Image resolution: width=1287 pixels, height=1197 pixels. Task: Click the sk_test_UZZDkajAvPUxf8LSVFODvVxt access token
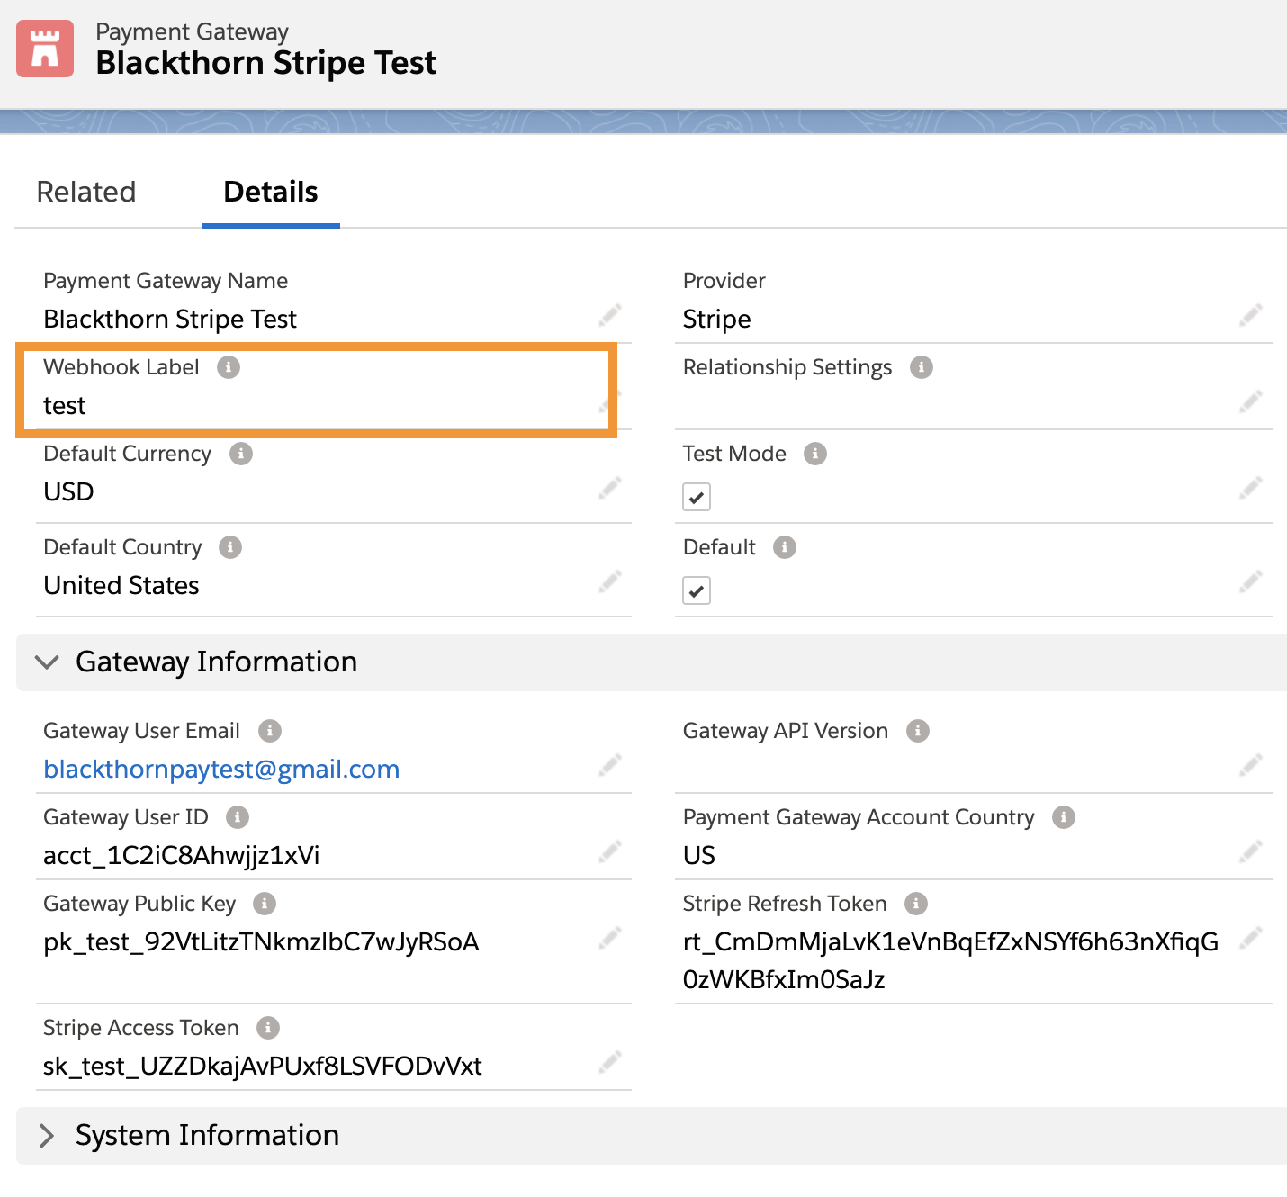tap(263, 1066)
